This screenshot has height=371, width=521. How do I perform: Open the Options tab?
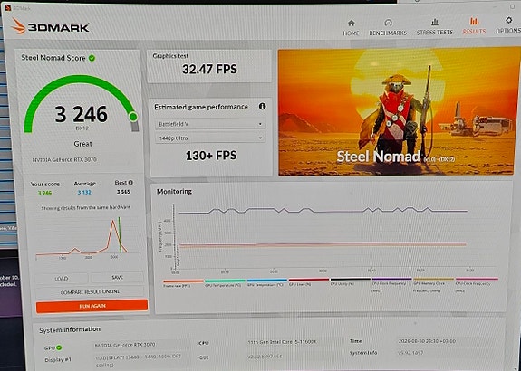pos(508,25)
